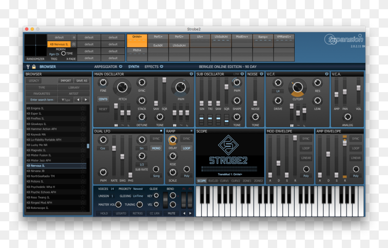Click the wrench settings icon
388x248 pixels.
[28, 67]
